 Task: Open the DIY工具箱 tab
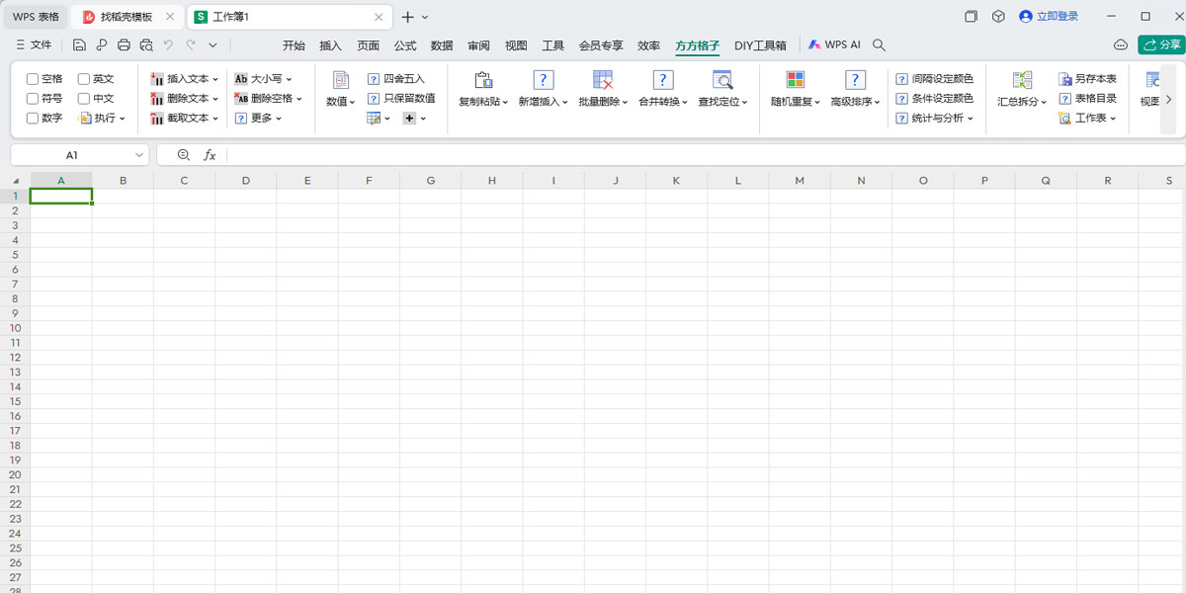[x=759, y=43]
